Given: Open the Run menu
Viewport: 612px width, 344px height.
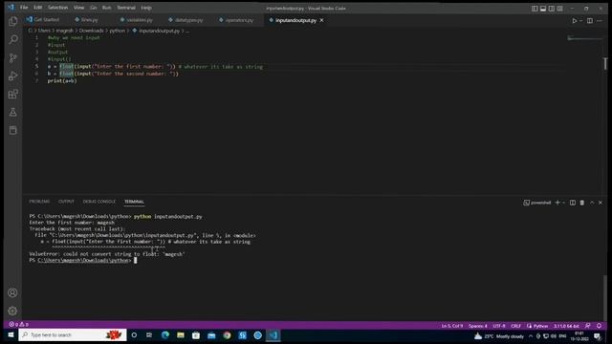Looking at the screenshot, I should click(x=106, y=8).
